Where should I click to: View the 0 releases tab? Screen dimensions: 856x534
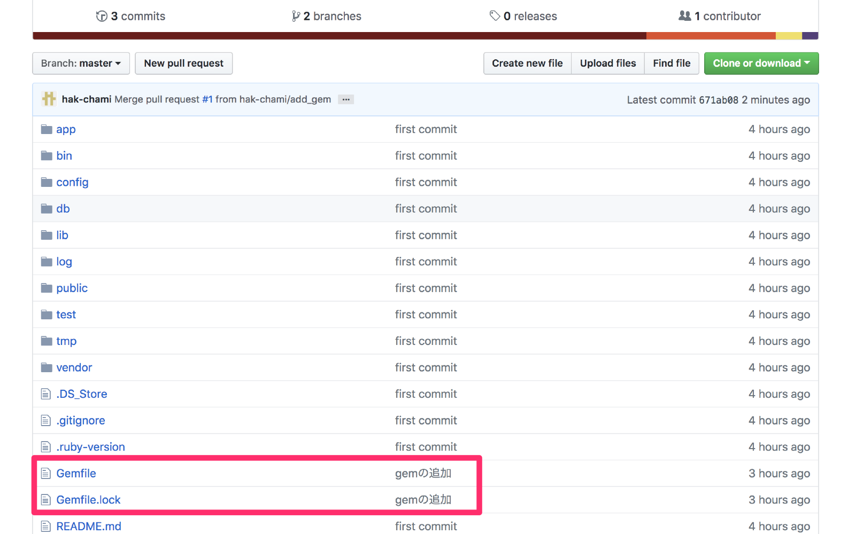[x=523, y=16]
